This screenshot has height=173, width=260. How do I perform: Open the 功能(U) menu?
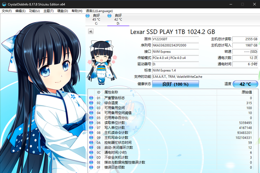tap(35, 11)
